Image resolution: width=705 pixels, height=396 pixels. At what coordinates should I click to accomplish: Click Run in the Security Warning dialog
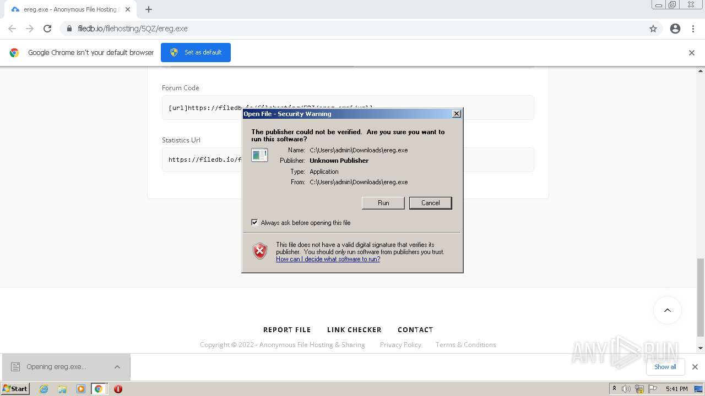pos(383,203)
